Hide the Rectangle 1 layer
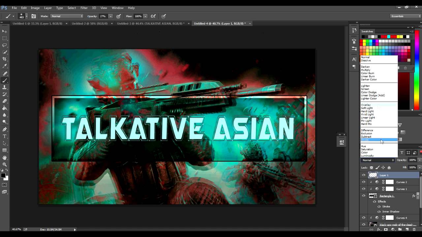 click(x=364, y=196)
